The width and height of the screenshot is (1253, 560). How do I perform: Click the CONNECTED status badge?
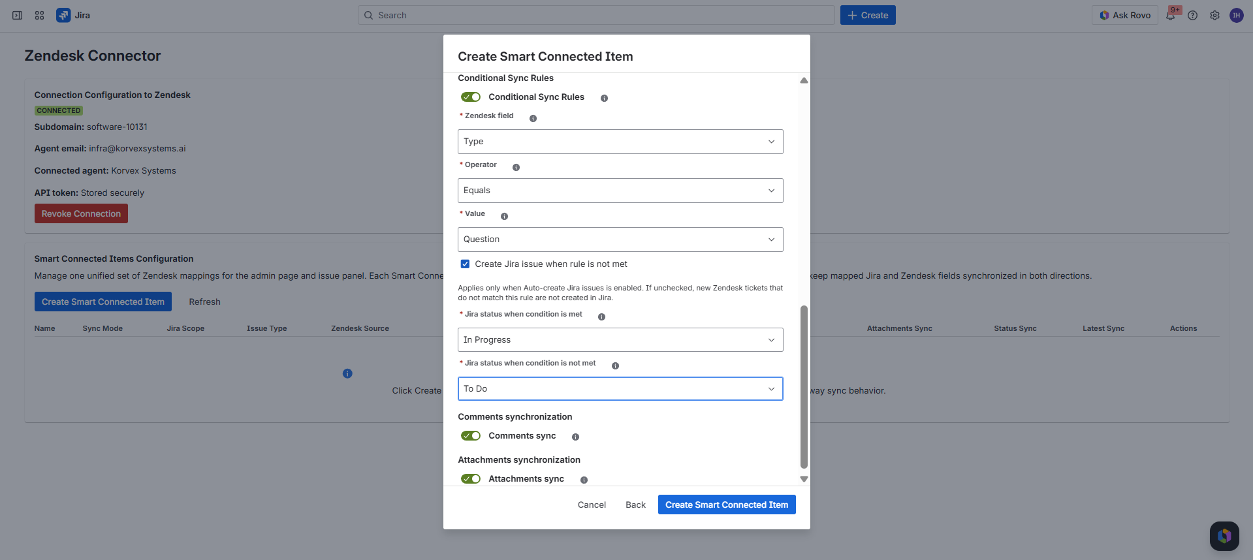59,110
